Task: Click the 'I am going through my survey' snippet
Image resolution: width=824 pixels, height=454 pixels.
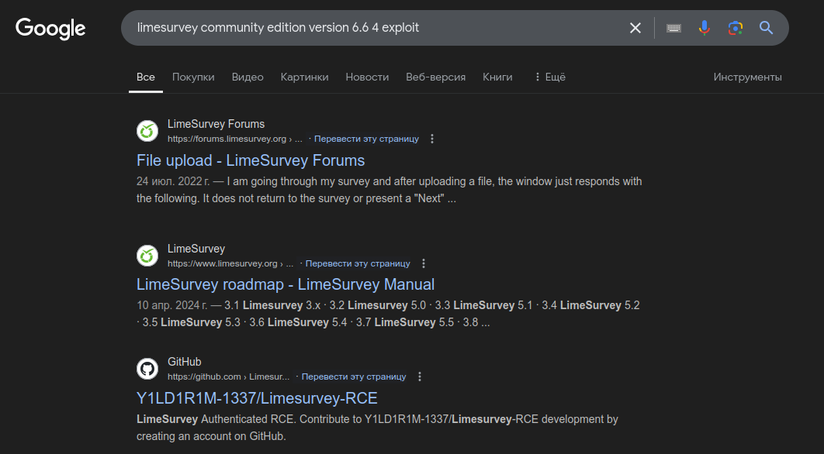Action: (x=389, y=190)
